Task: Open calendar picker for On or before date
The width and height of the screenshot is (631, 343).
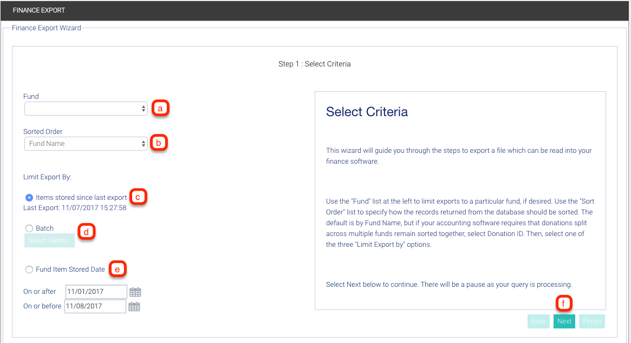Action: click(x=134, y=307)
